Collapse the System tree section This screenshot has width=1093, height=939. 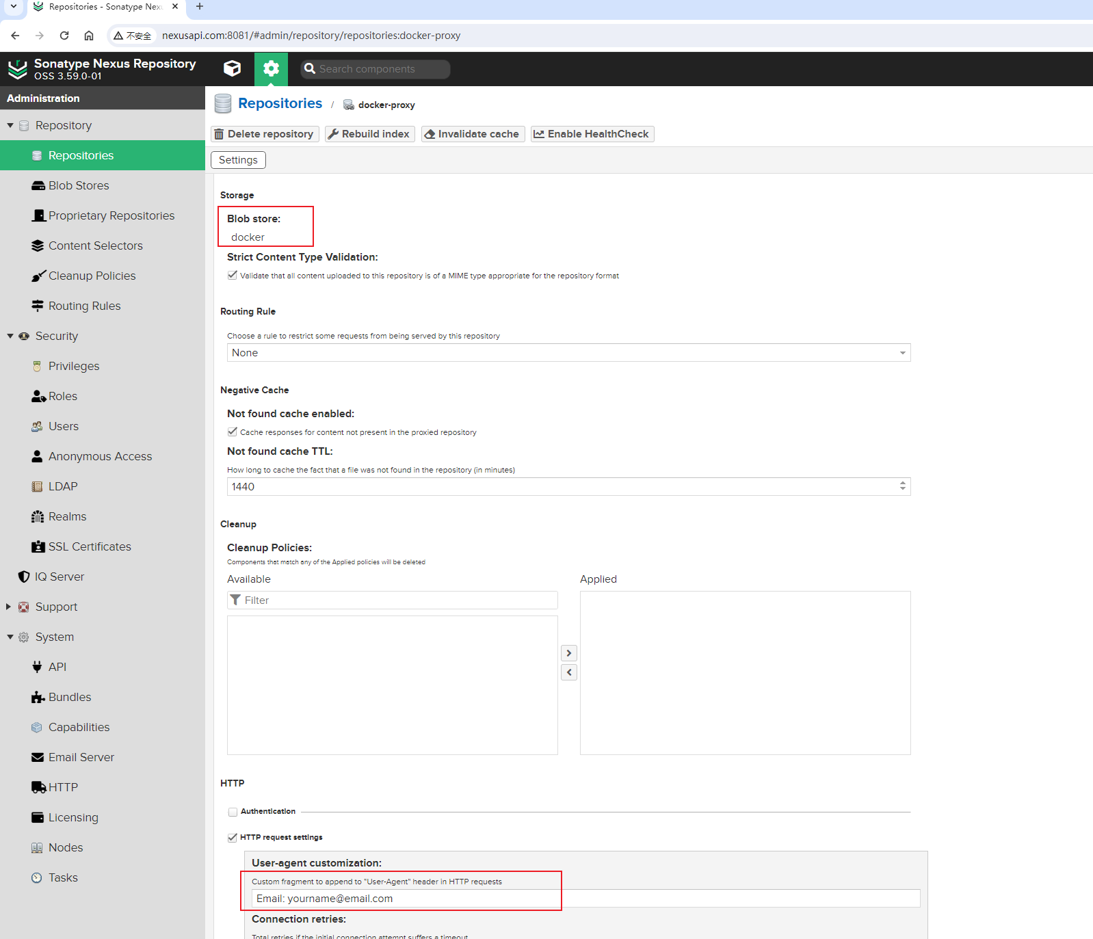pos(10,637)
